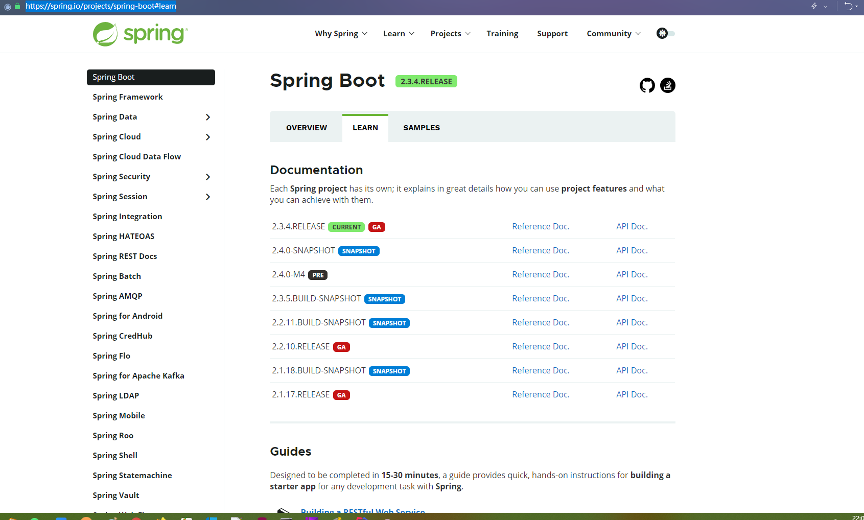
Task: Open Spring HATEOAS in sidebar
Action: (124, 237)
